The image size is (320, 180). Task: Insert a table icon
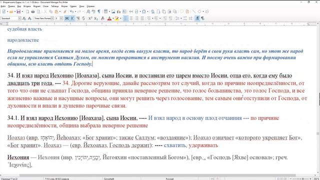(x=105, y=11)
